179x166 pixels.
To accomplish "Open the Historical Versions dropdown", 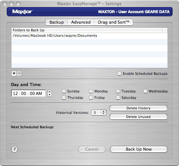I will pyautogui.click(x=99, y=113).
